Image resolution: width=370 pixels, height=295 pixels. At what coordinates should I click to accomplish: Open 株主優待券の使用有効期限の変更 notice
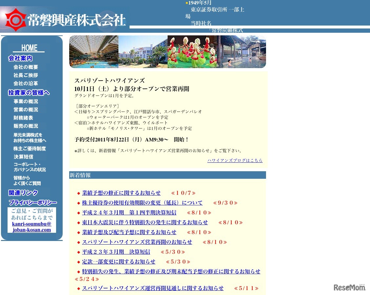(142, 203)
